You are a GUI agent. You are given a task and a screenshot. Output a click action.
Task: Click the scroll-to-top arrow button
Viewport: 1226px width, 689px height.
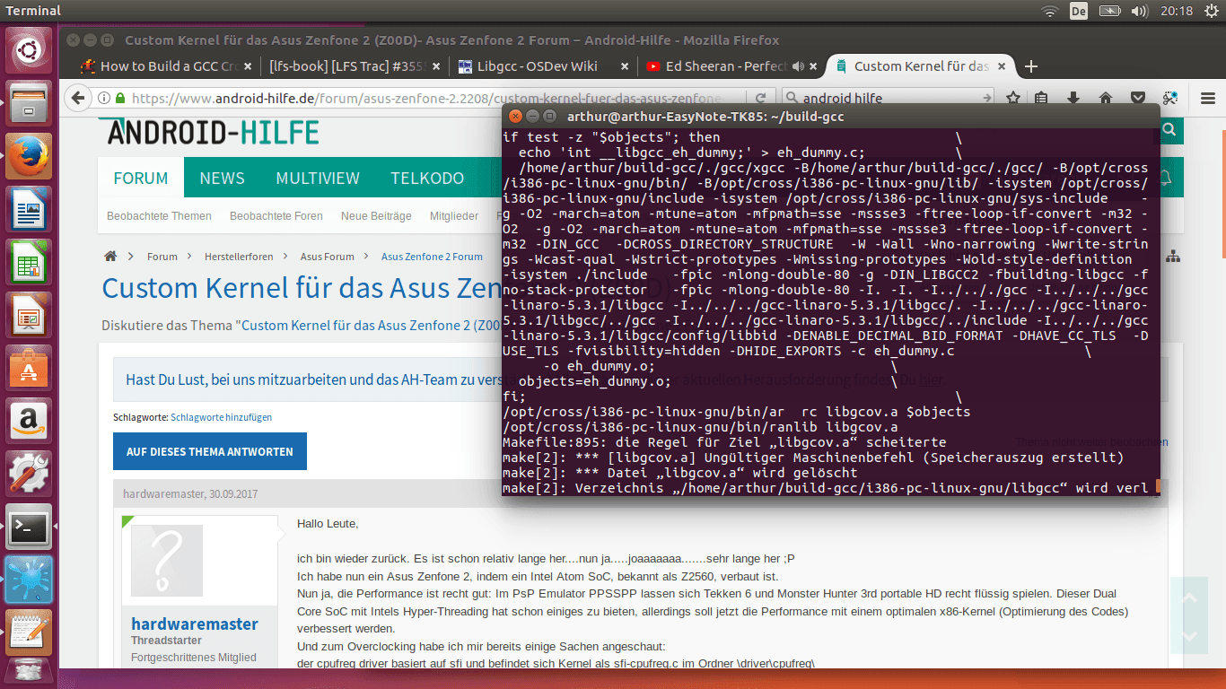tap(1189, 597)
